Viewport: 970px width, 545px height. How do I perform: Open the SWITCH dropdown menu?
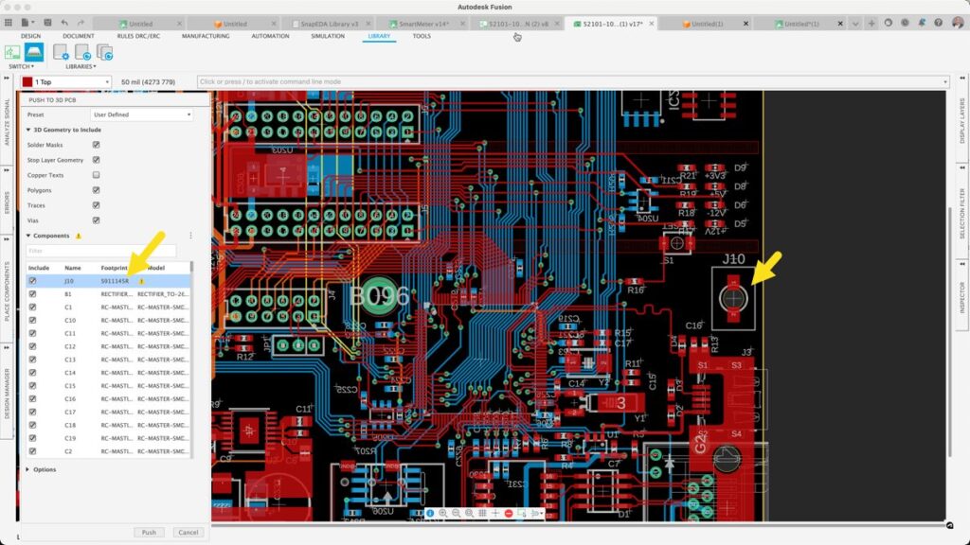pos(21,66)
